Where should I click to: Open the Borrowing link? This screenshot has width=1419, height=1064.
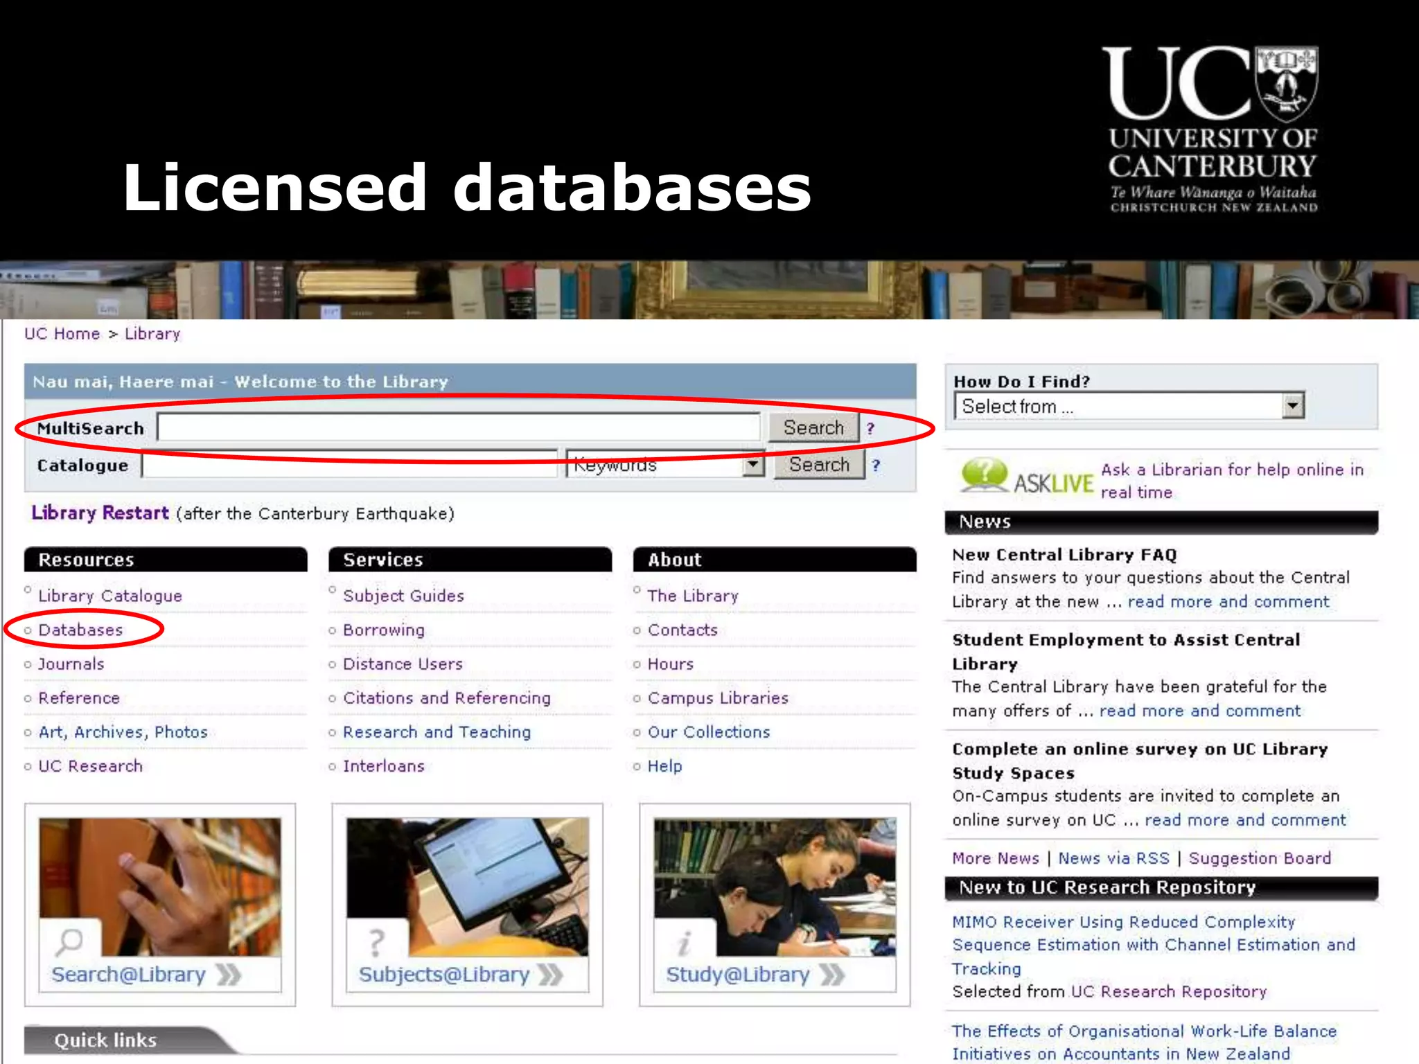(x=384, y=630)
